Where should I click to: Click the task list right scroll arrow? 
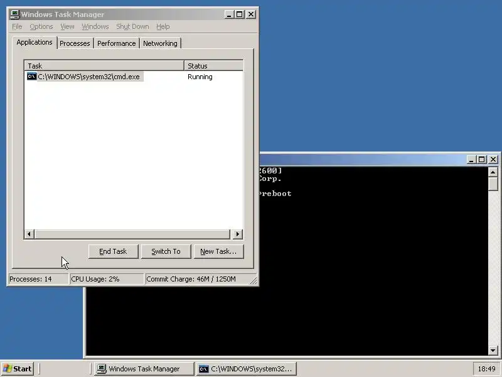[x=238, y=234]
